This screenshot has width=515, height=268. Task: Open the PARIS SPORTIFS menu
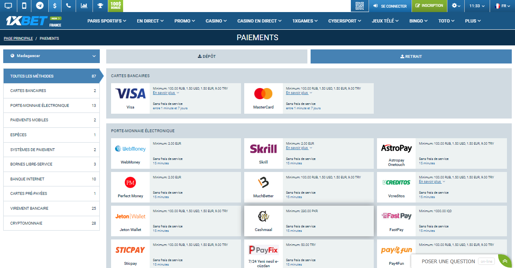(x=107, y=21)
